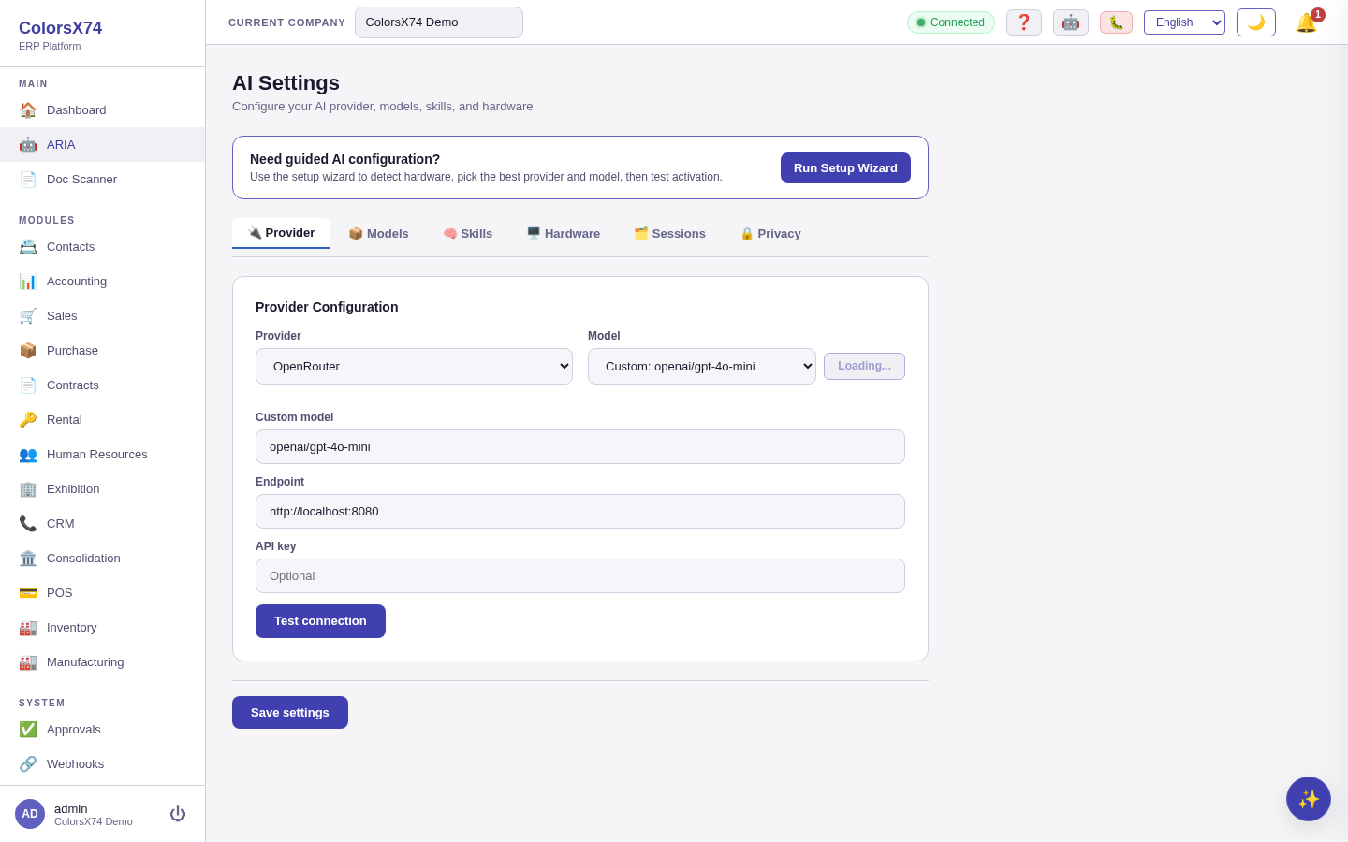The width and height of the screenshot is (1348, 842).
Task: Toggle dark mode with the moon button
Action: pyautogui.click(x=1256, y=22)
